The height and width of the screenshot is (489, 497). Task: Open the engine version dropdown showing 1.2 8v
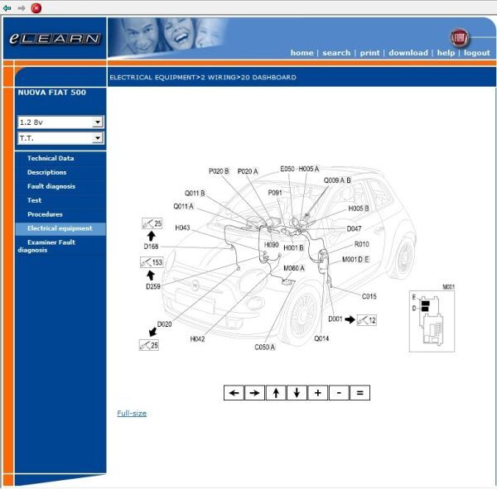point(60,122)
